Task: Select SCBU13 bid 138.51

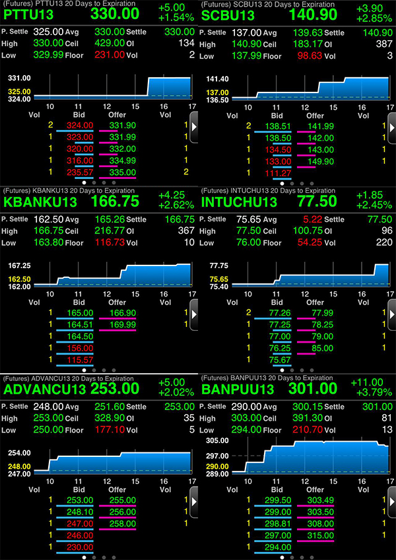Action: 277,126
